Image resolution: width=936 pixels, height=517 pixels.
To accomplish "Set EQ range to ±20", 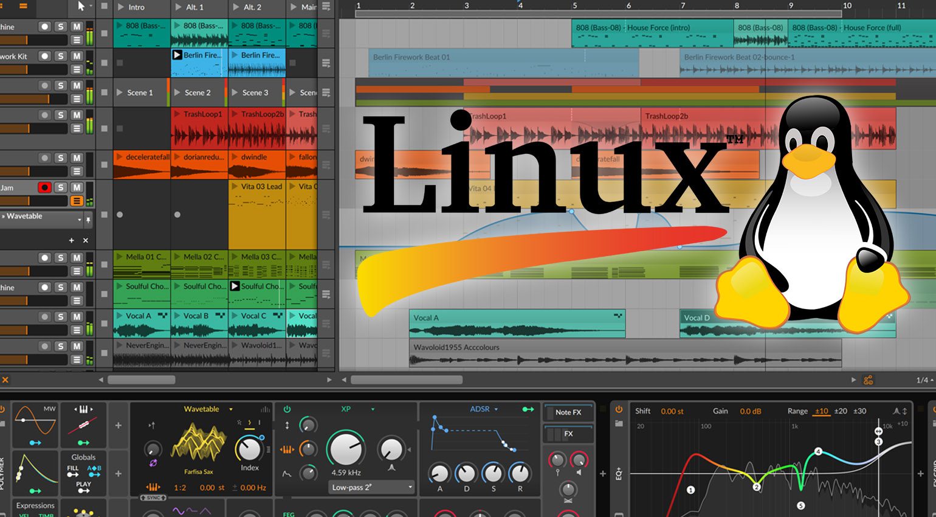I will click(x=841, y=411).
